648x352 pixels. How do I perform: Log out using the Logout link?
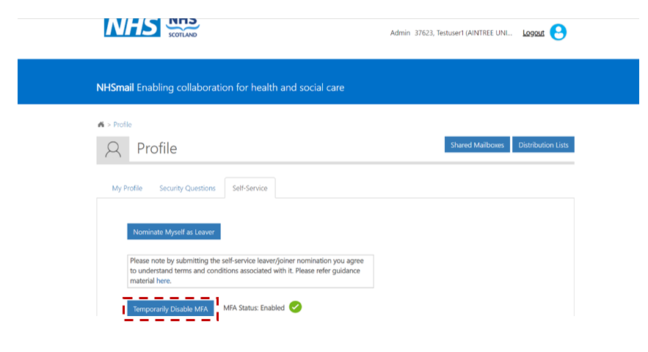pyautogui.click(x=533, y=33)
